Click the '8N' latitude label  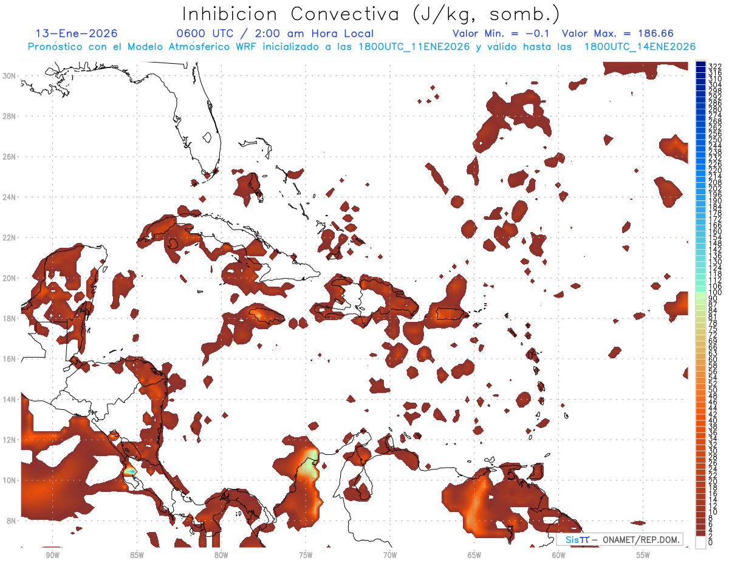pos(12,520)
